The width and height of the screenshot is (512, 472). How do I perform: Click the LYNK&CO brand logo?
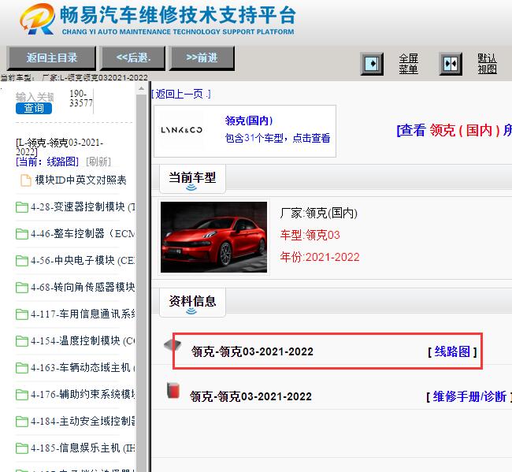(x=181, y=130)
